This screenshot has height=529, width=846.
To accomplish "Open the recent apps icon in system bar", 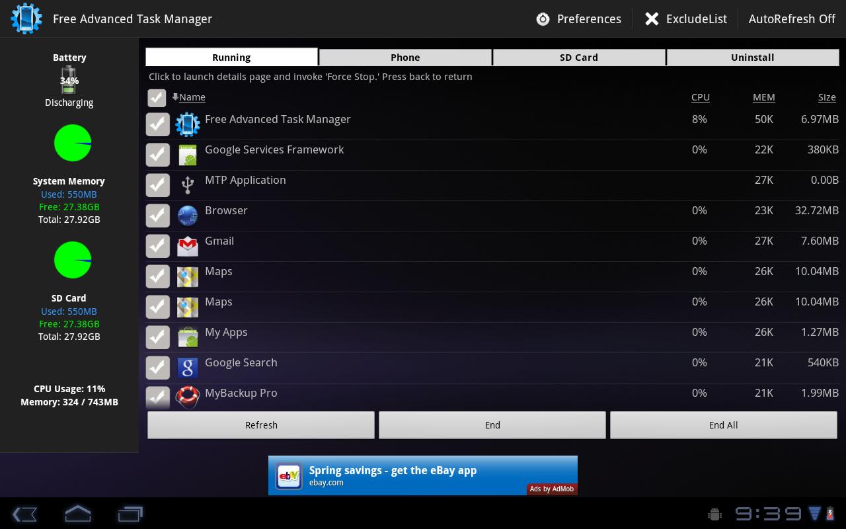I will pyautogui.click(x=130, y=514).
